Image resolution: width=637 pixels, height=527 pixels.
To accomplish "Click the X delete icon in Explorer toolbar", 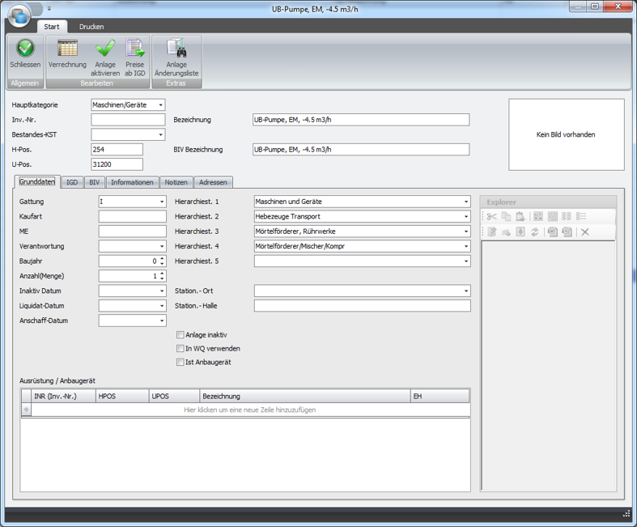I will [585, 232].
